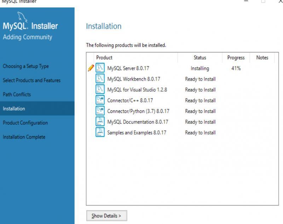Sort by the Progress column header
283x224 pixels.
click(x=236, y=58)
